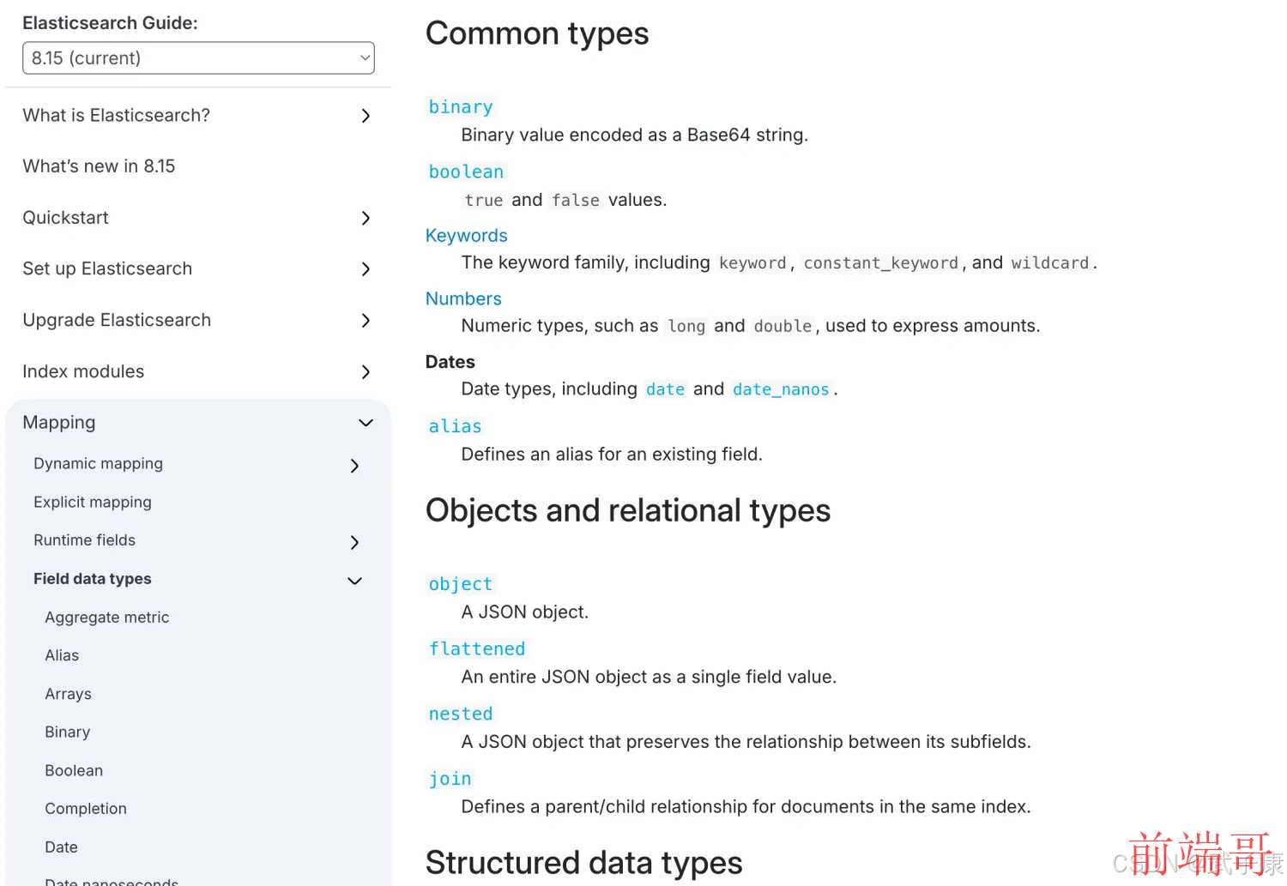Viewport: 1287px width, 886px height.
Task: Open Index modules sidebar entry
Action: click(83, 371)
